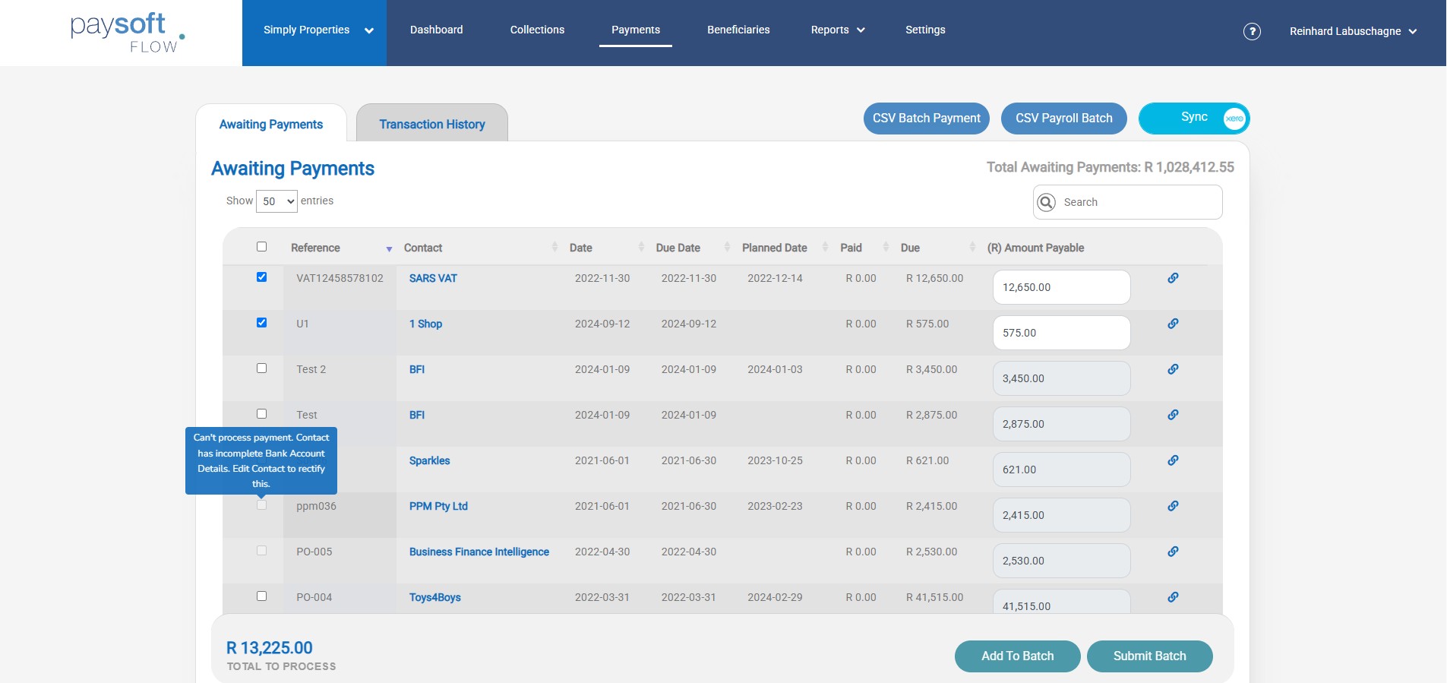The width and height of the screenshot is (1447, 683).
Task: Click the search magnifier icon
Action: pos(1046,202)
